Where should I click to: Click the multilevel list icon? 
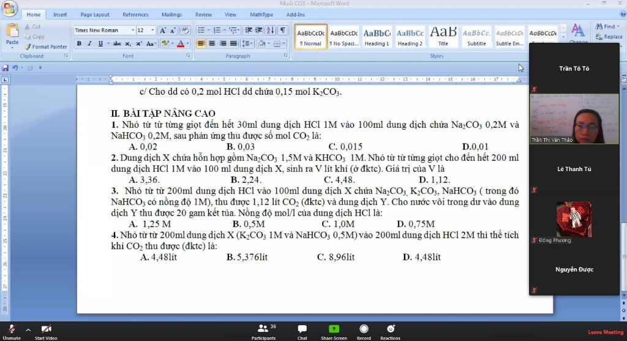pyautogui.click(x=233, y=31)
